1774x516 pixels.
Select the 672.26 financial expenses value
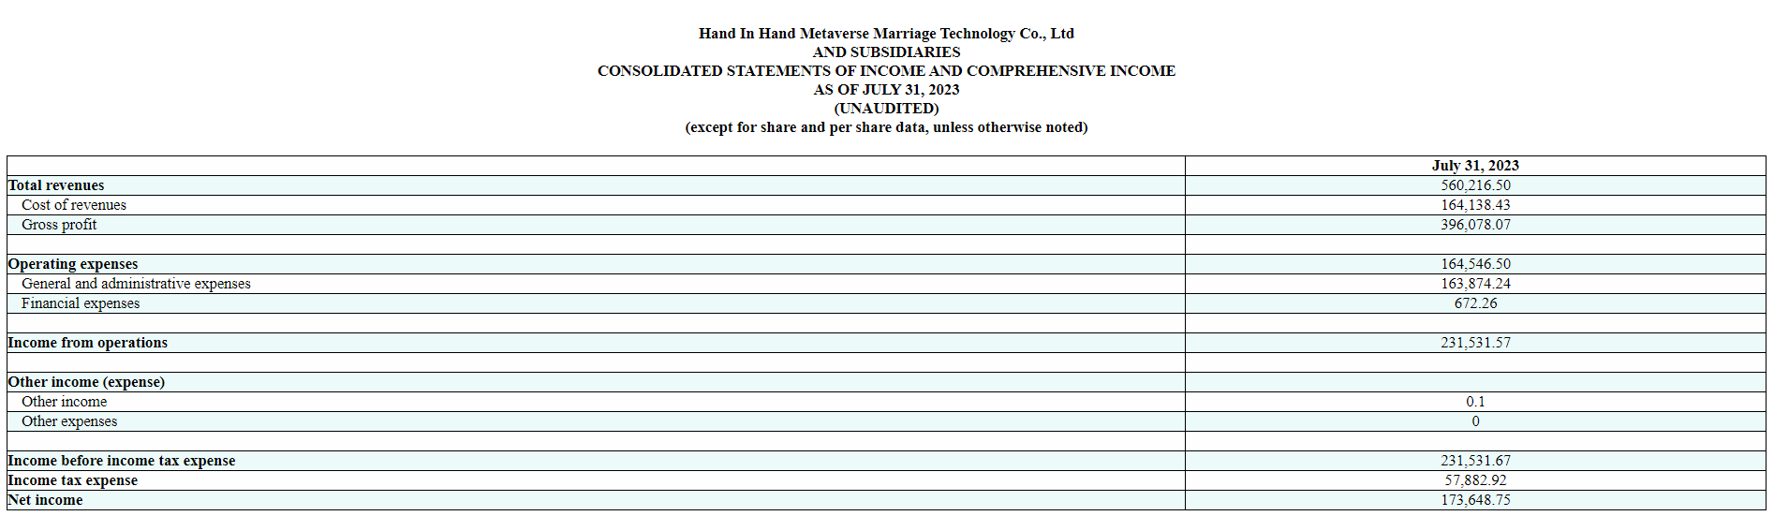1475,303
